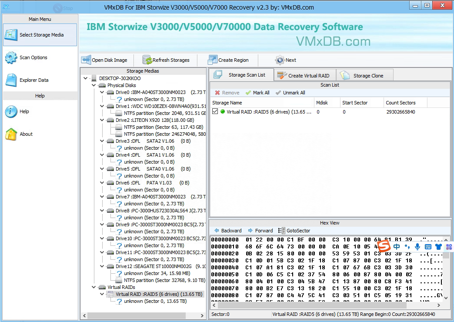Viewport: 454px width, 322px height.
Task: Select NTFS partition Sector 246274048 entry
Action: pyautogui.click(x=160, y=134)
